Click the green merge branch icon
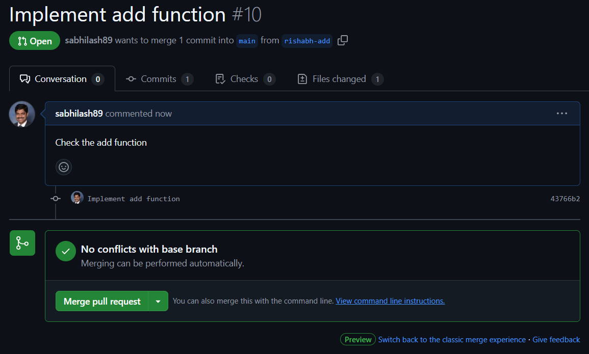The height and width of the screenshot is (354, 589). [x=22, y=243]
